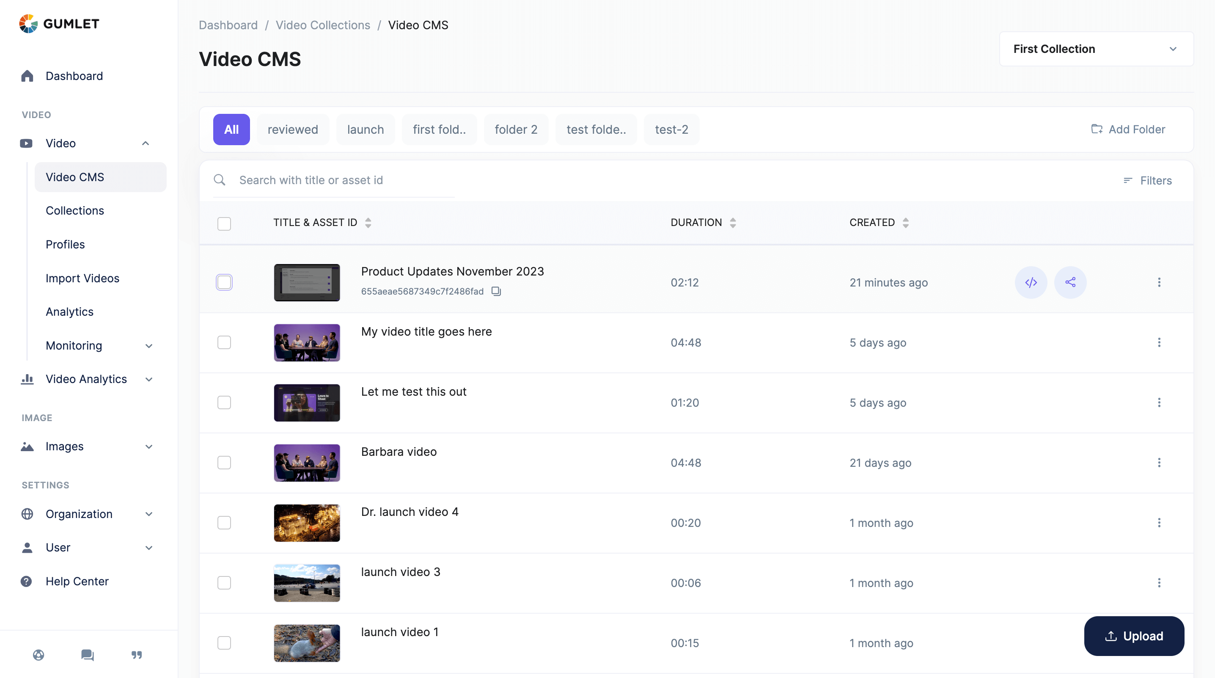Click the share icon for Product Updates video

pos(1070,282)
